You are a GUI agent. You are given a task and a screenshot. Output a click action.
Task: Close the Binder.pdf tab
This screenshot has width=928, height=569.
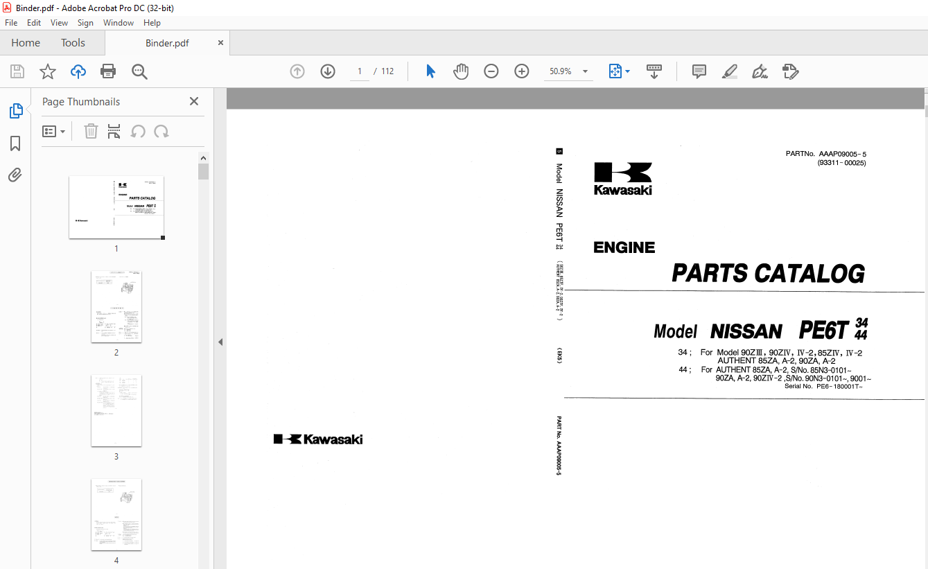click(220, 42)
